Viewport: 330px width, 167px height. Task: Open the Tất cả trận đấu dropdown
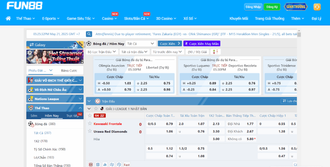coord(134,52)
